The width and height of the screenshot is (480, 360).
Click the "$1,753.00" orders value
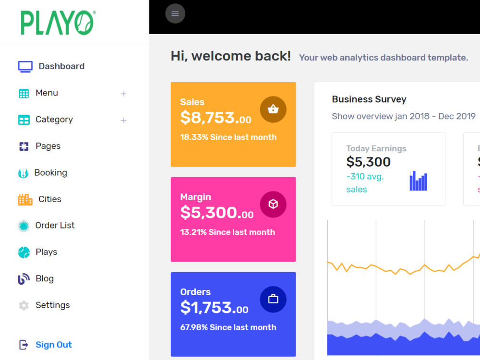pyautogui.click(x=214, y=307)
